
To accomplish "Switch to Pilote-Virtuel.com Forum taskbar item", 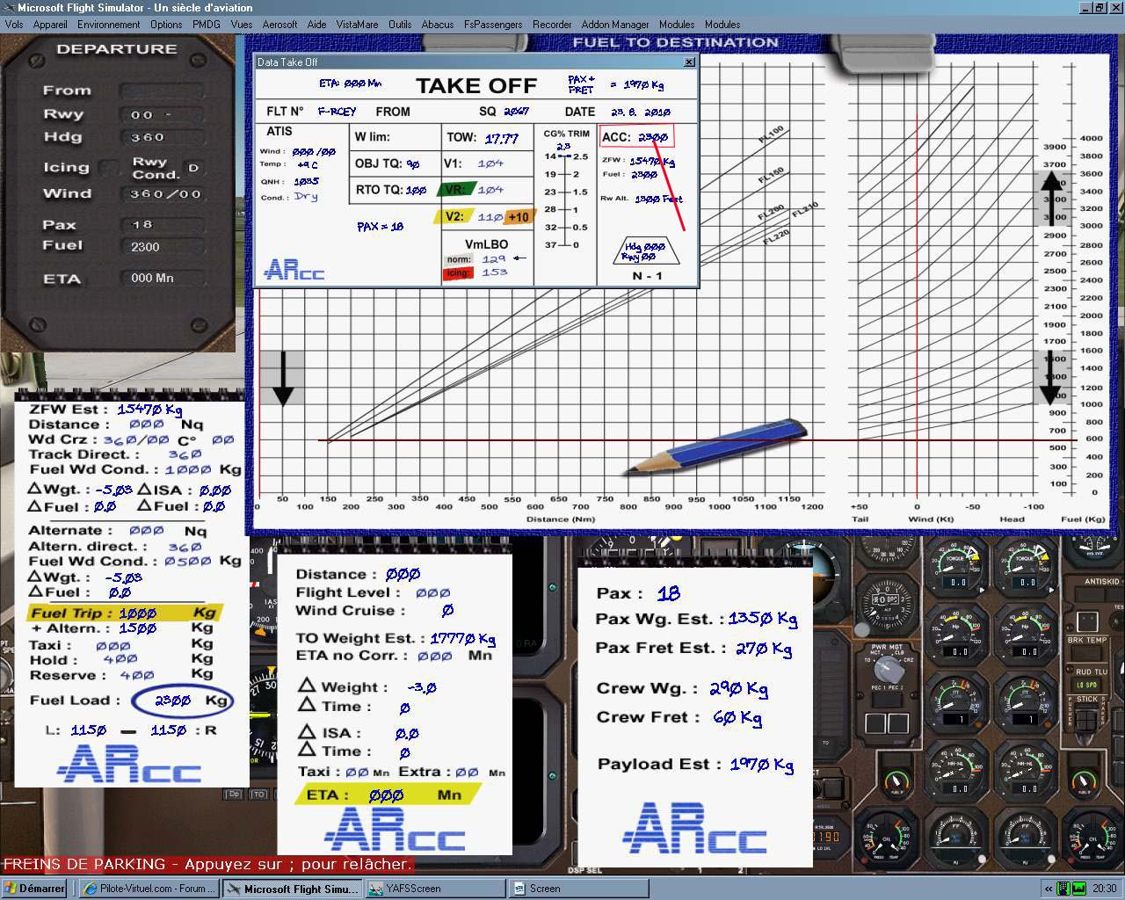I will pos(149,889).
